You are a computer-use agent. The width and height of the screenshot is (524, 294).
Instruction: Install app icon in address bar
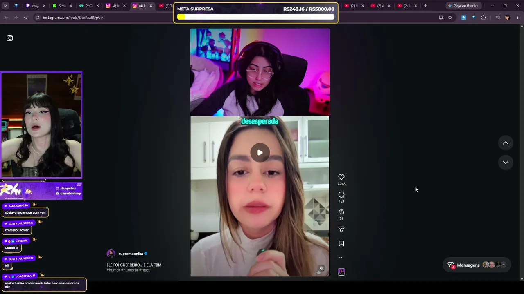pyautogui.click(x=441, y=18)
